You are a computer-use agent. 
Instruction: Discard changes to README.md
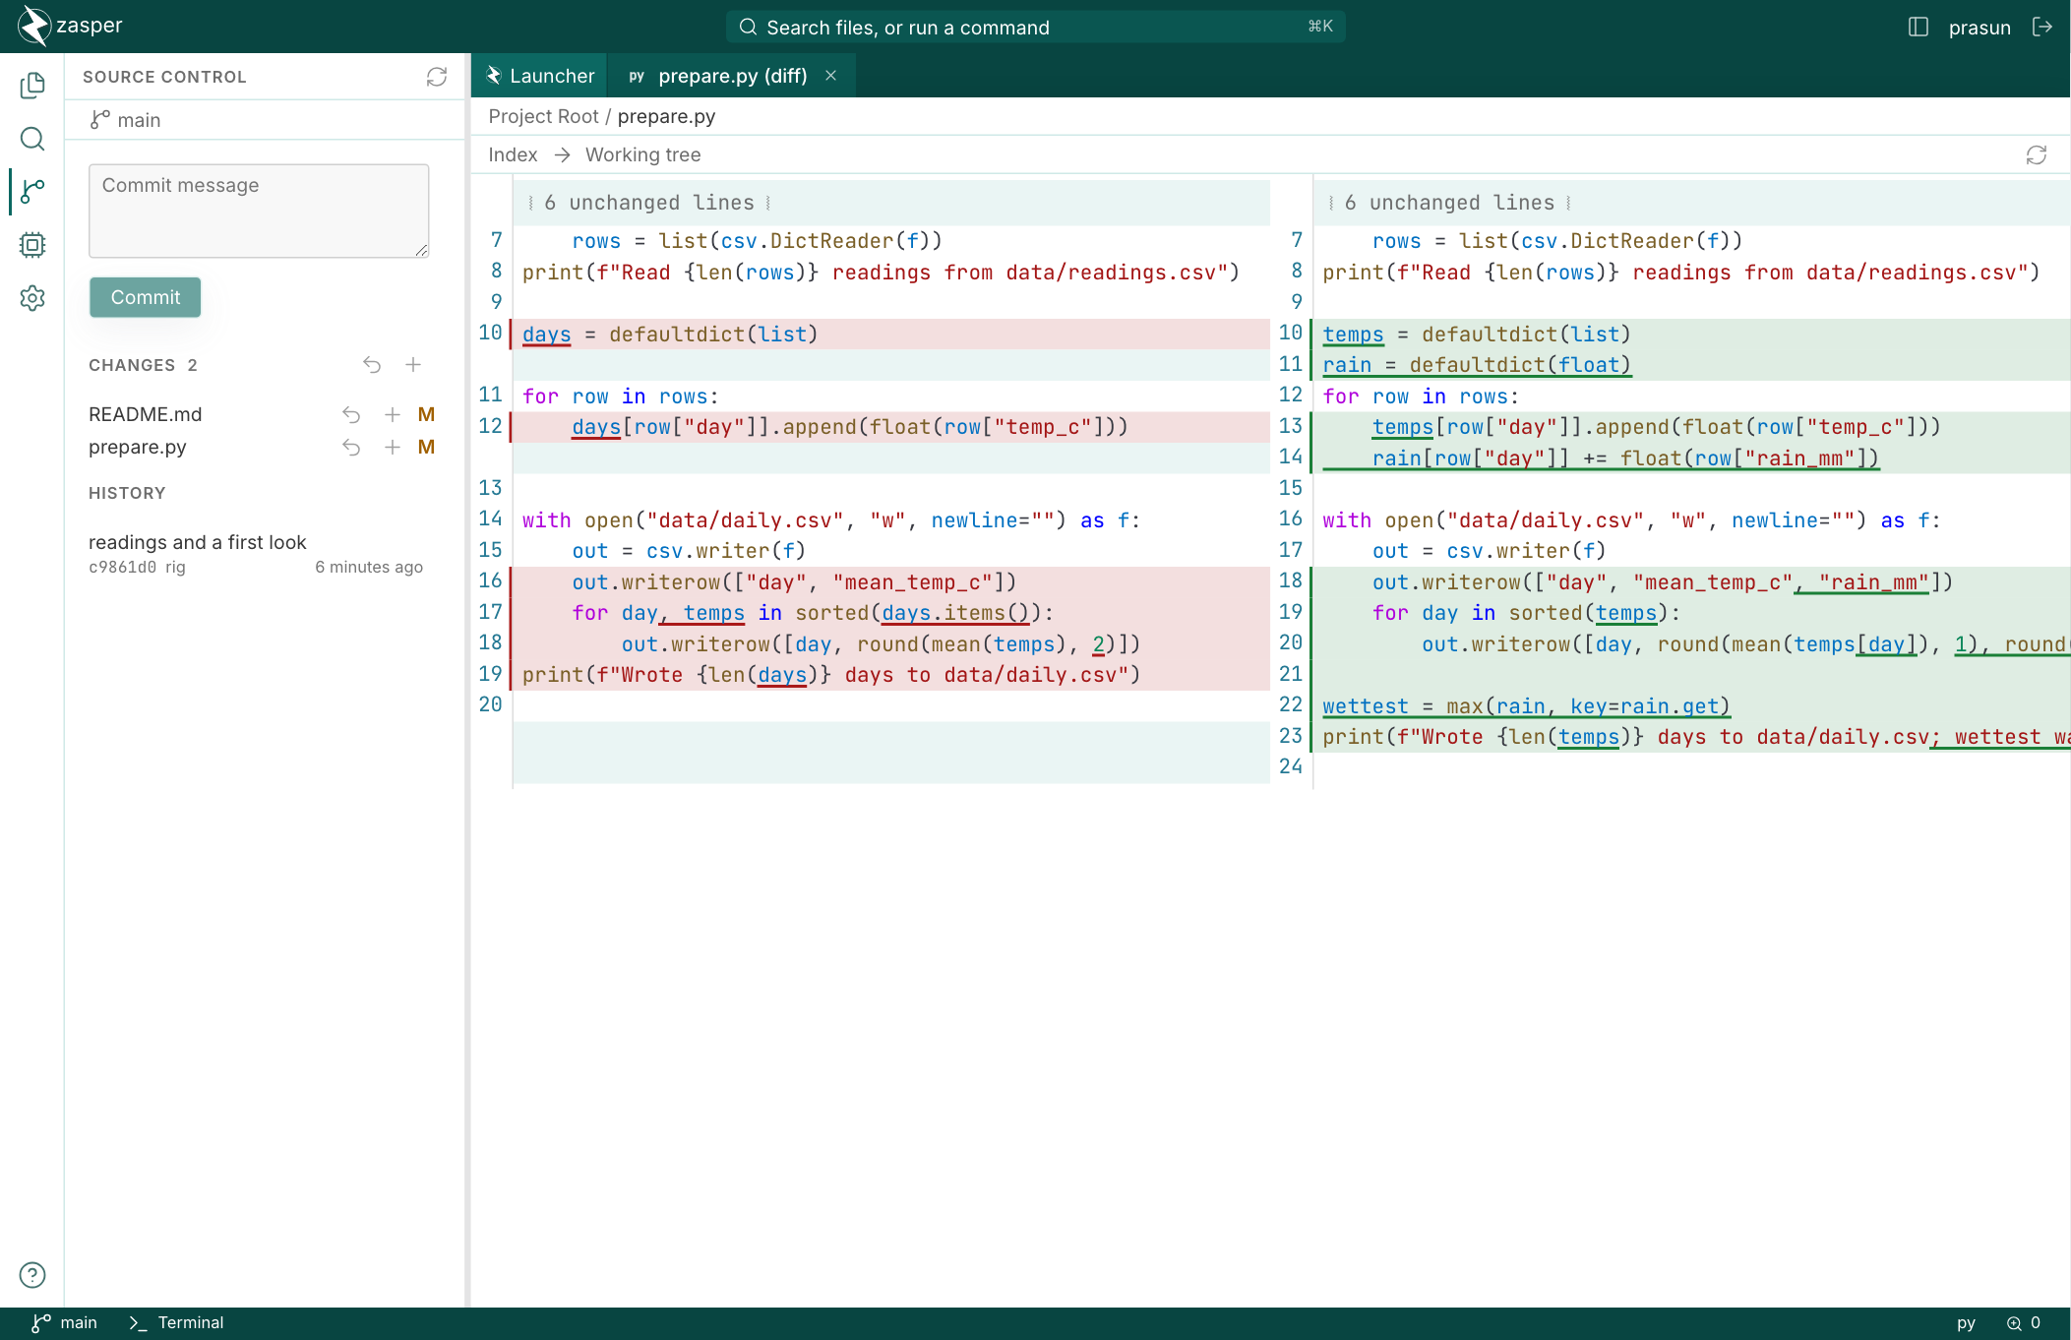click(x=351, y=414)
